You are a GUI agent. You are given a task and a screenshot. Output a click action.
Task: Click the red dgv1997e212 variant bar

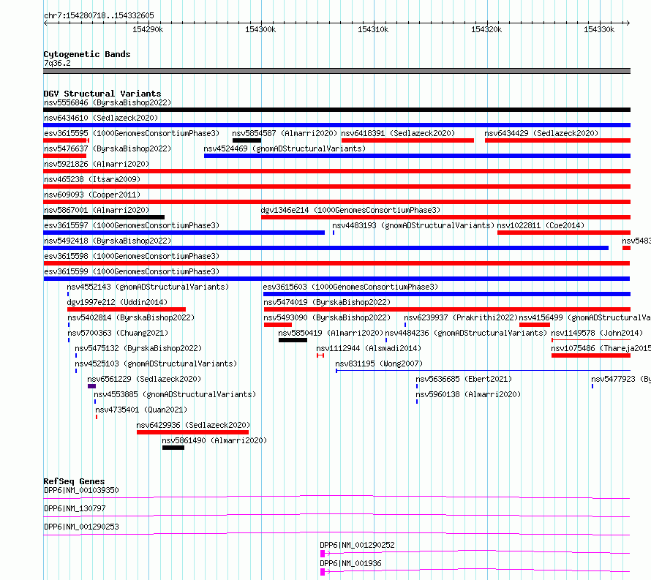click(x=127, y=309)
